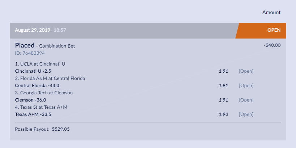Click the 1.90 odds for Texas A+M
This screenshot has width=296, height=148.
point(223,114)
